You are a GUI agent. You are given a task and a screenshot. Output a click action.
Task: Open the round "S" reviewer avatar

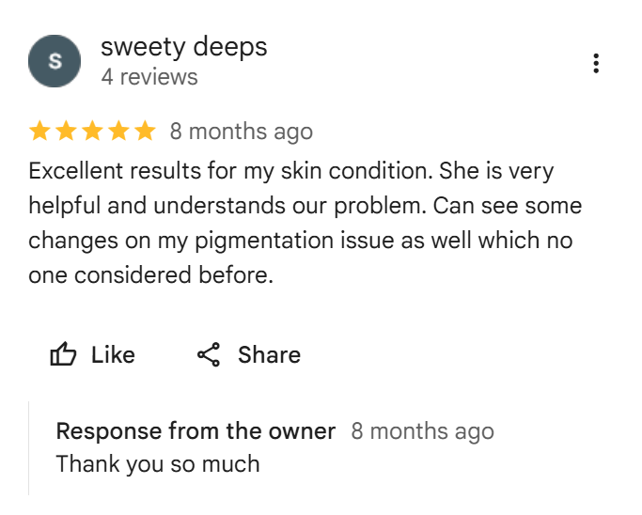55,62
